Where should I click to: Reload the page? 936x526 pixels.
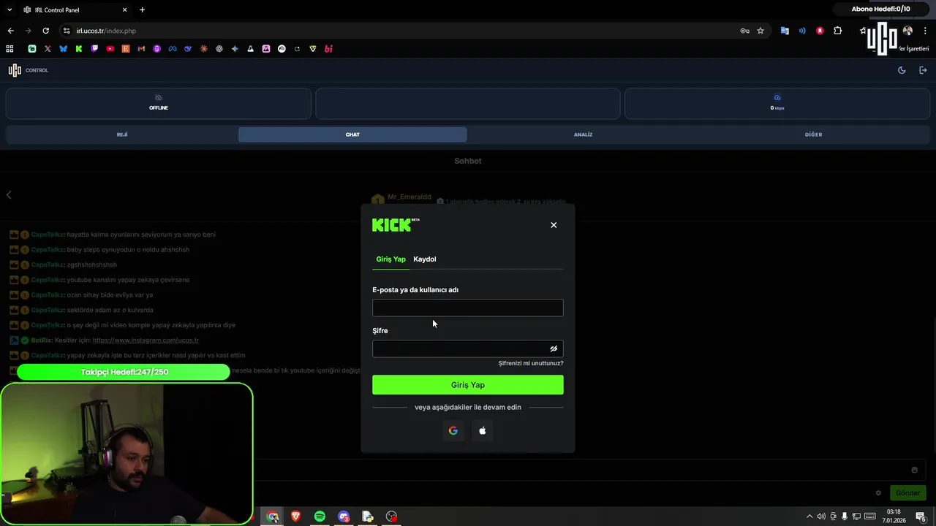45,31
